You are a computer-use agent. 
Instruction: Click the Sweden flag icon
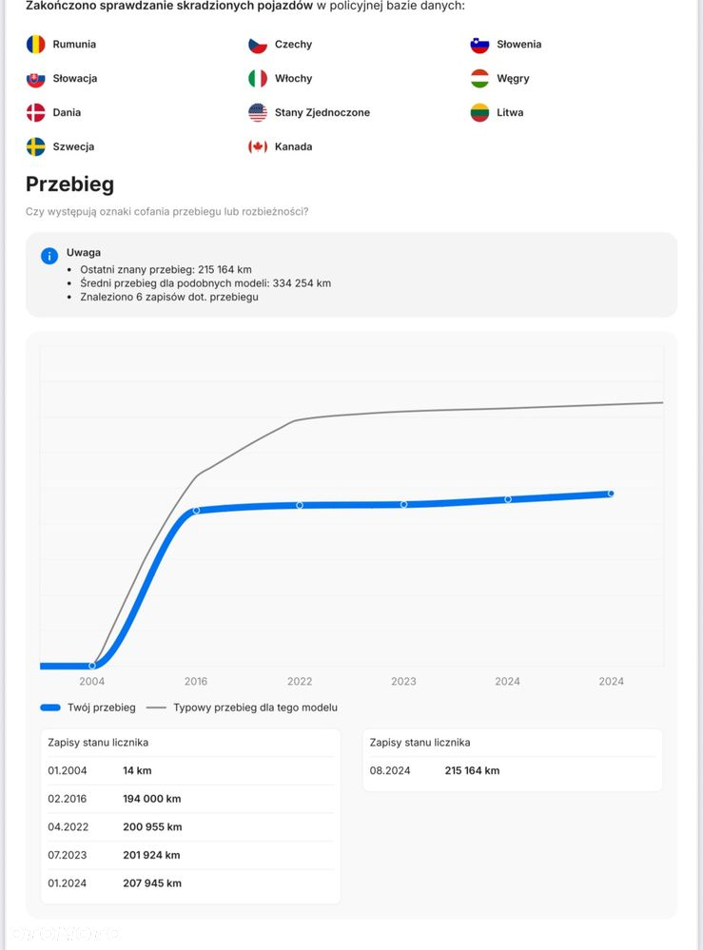click(x=35, y=147)
